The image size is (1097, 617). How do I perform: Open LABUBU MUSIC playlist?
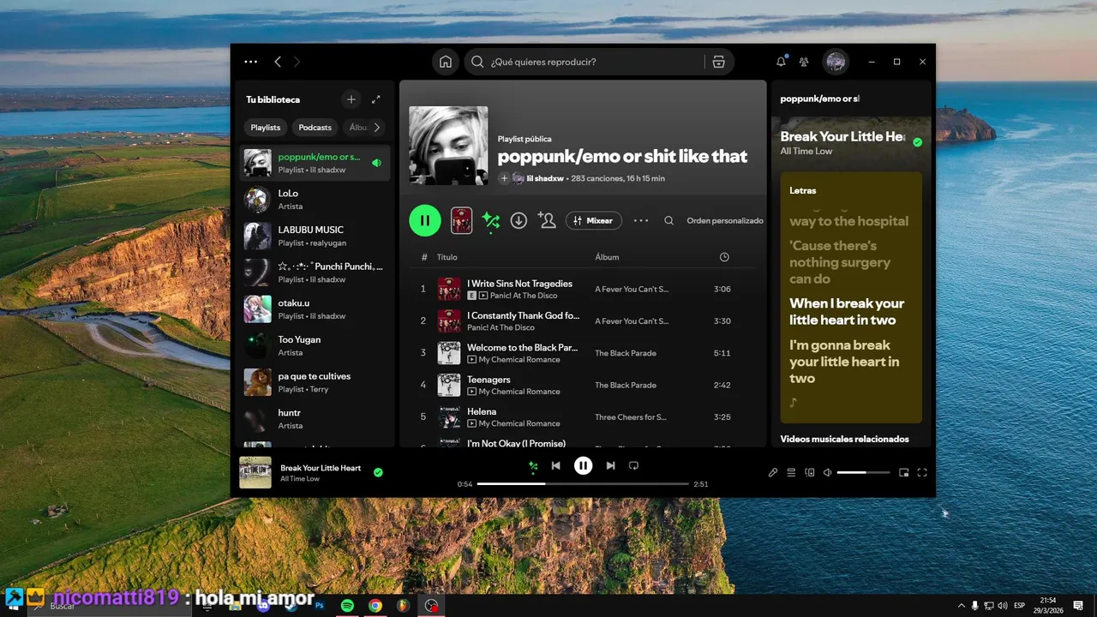point(314,237)
